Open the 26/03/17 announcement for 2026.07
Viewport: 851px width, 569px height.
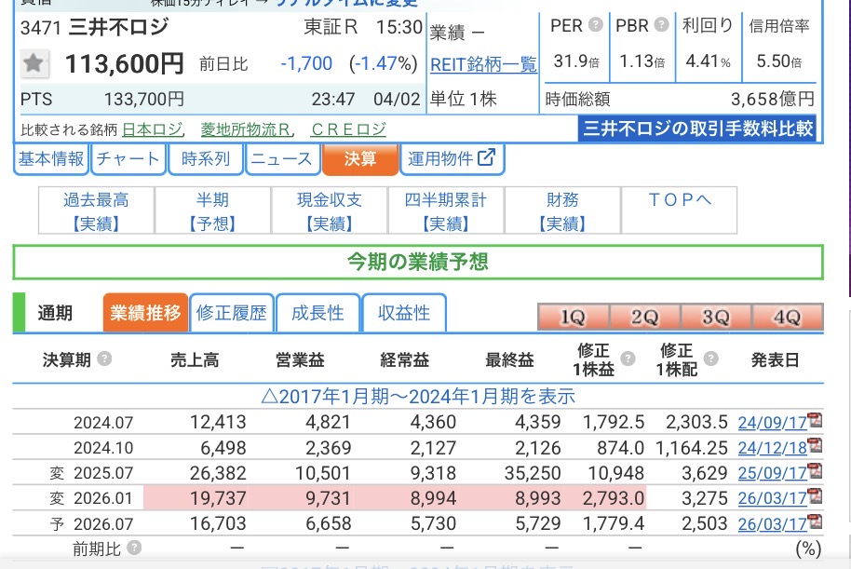pos(771,524)
